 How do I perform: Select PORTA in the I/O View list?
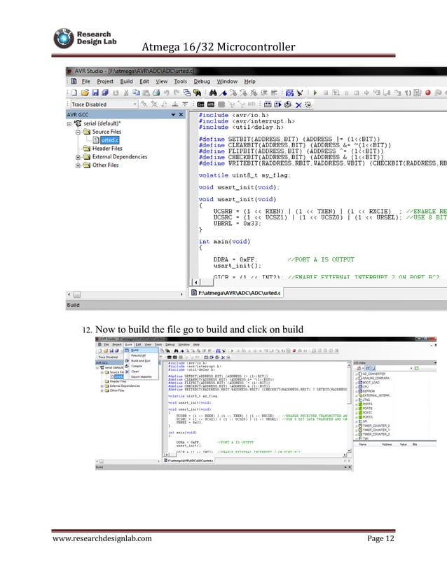(367, 404)
